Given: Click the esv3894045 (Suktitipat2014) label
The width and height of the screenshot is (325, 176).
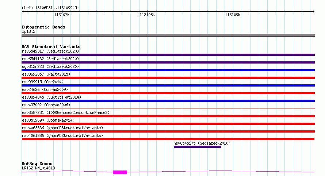Looking at the screenshot, I should 51,97.
